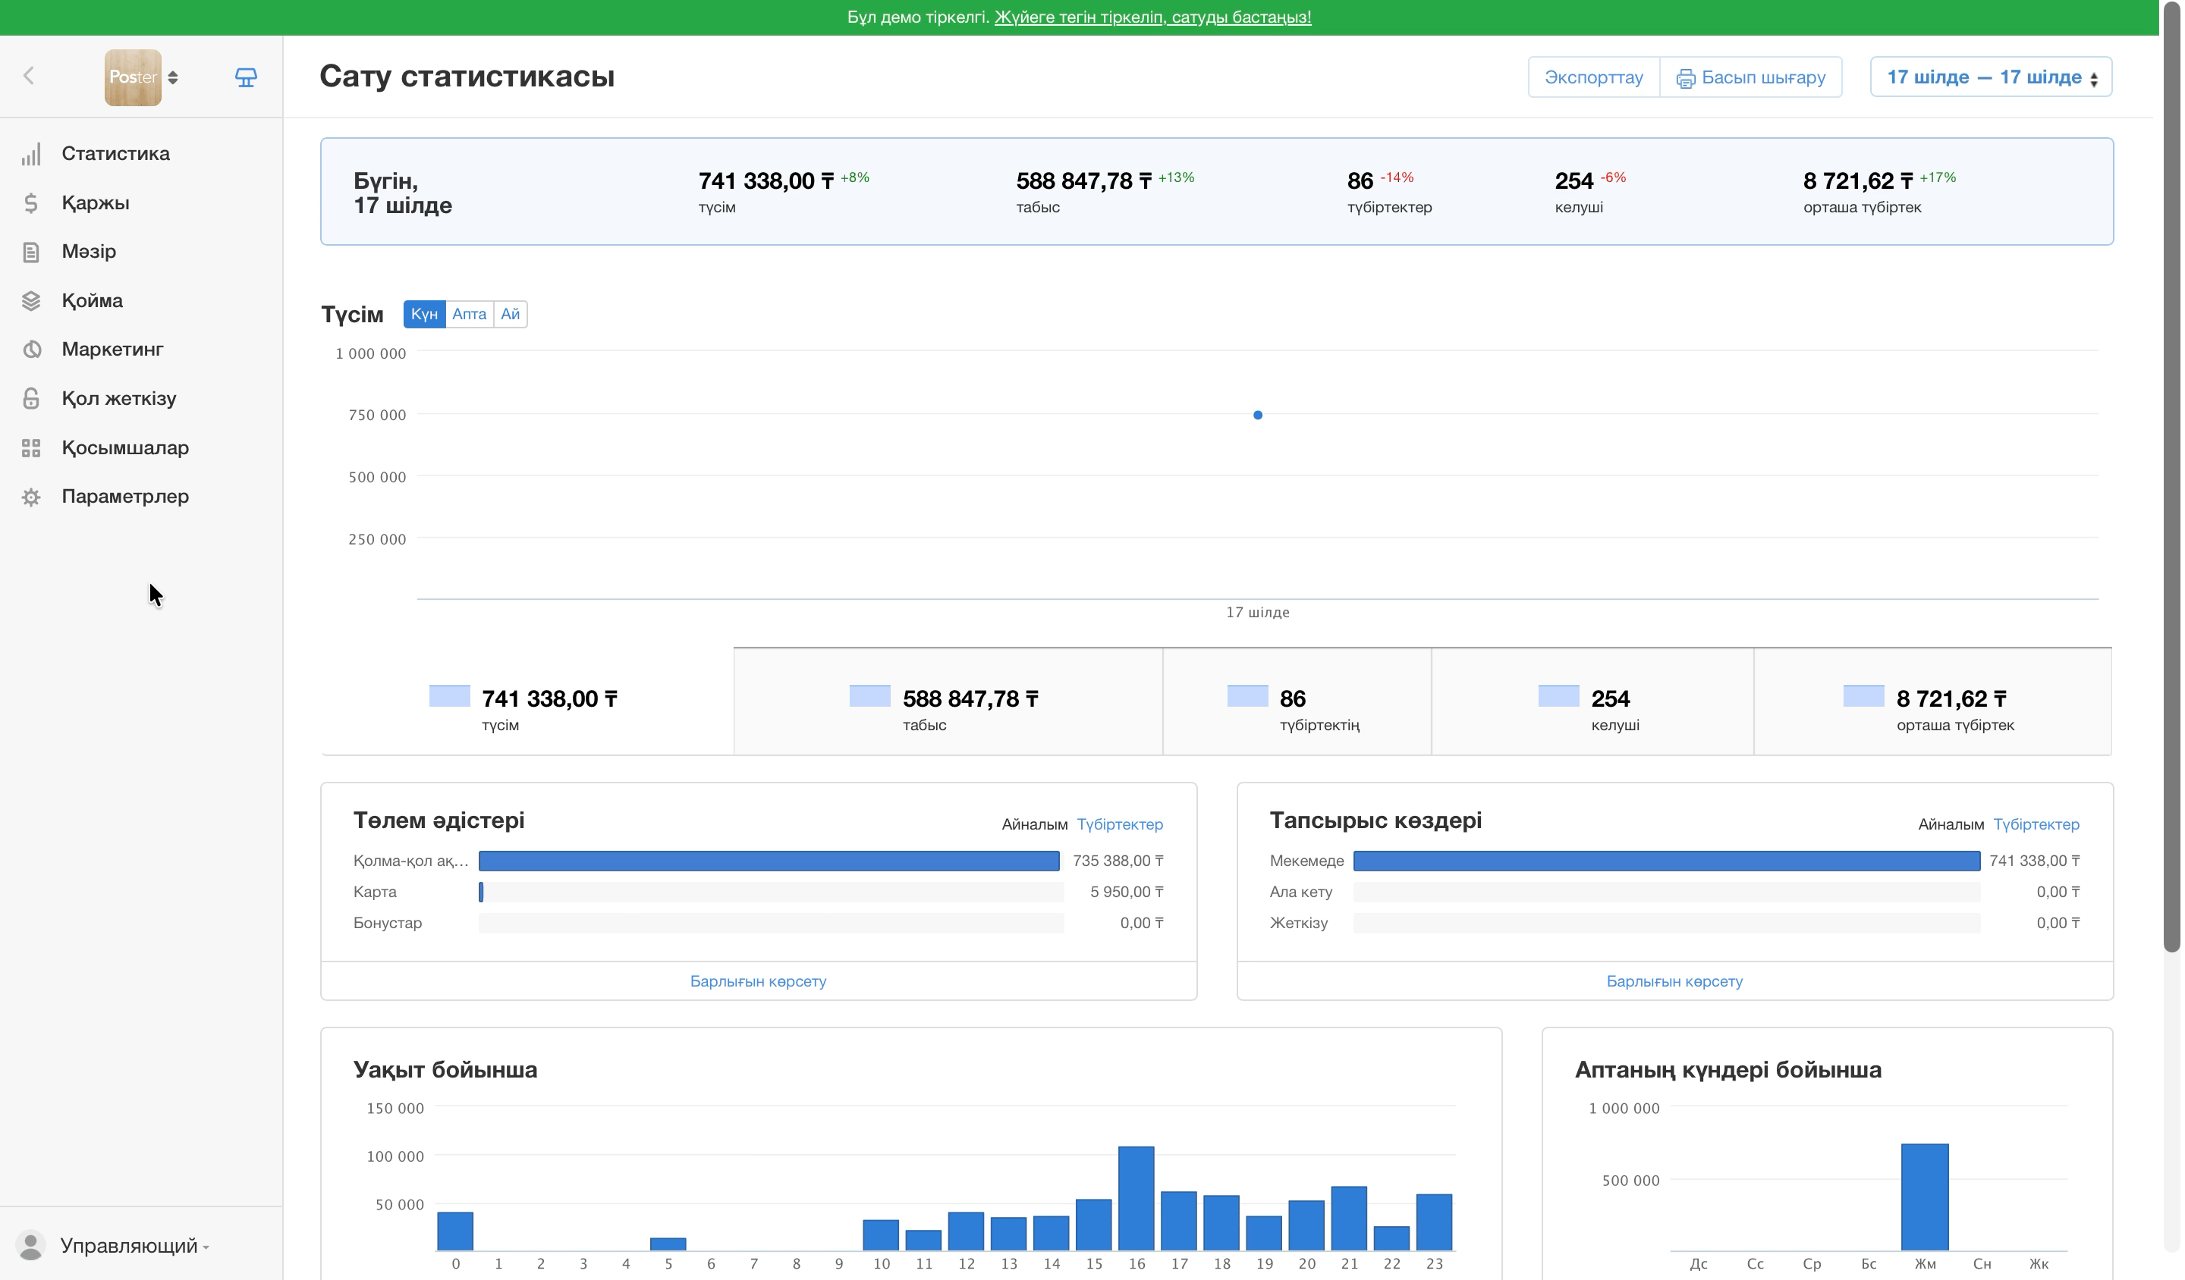Click the 741 338,00 түсім color swatch
This screenshot has height=1280, width=2185.
[449, 696]
